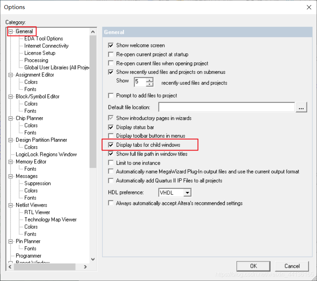The image size is (317, 281).
Task: Select License Setup
Action: point(40,53)
